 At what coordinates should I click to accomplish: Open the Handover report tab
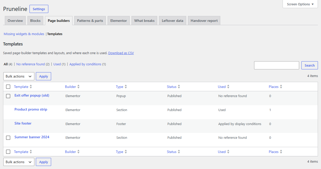(204, 21)
